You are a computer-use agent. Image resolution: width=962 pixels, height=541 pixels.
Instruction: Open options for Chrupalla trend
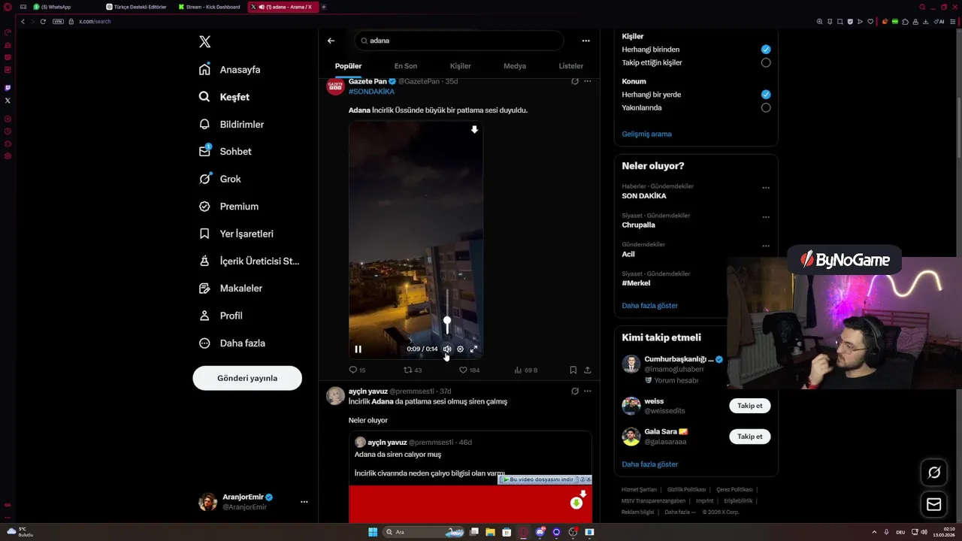click(x=766, y=217)
